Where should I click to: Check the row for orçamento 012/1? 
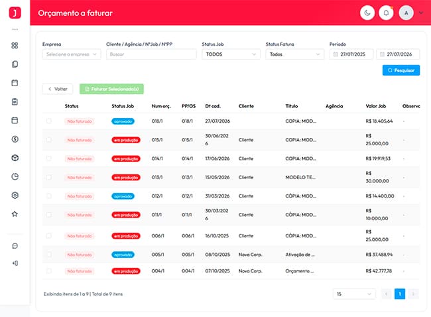click(48, 196)
